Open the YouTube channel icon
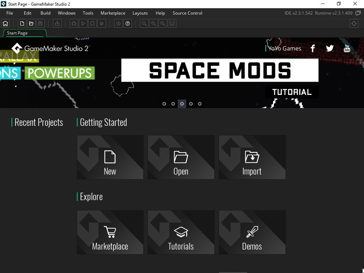 point(347,48)
